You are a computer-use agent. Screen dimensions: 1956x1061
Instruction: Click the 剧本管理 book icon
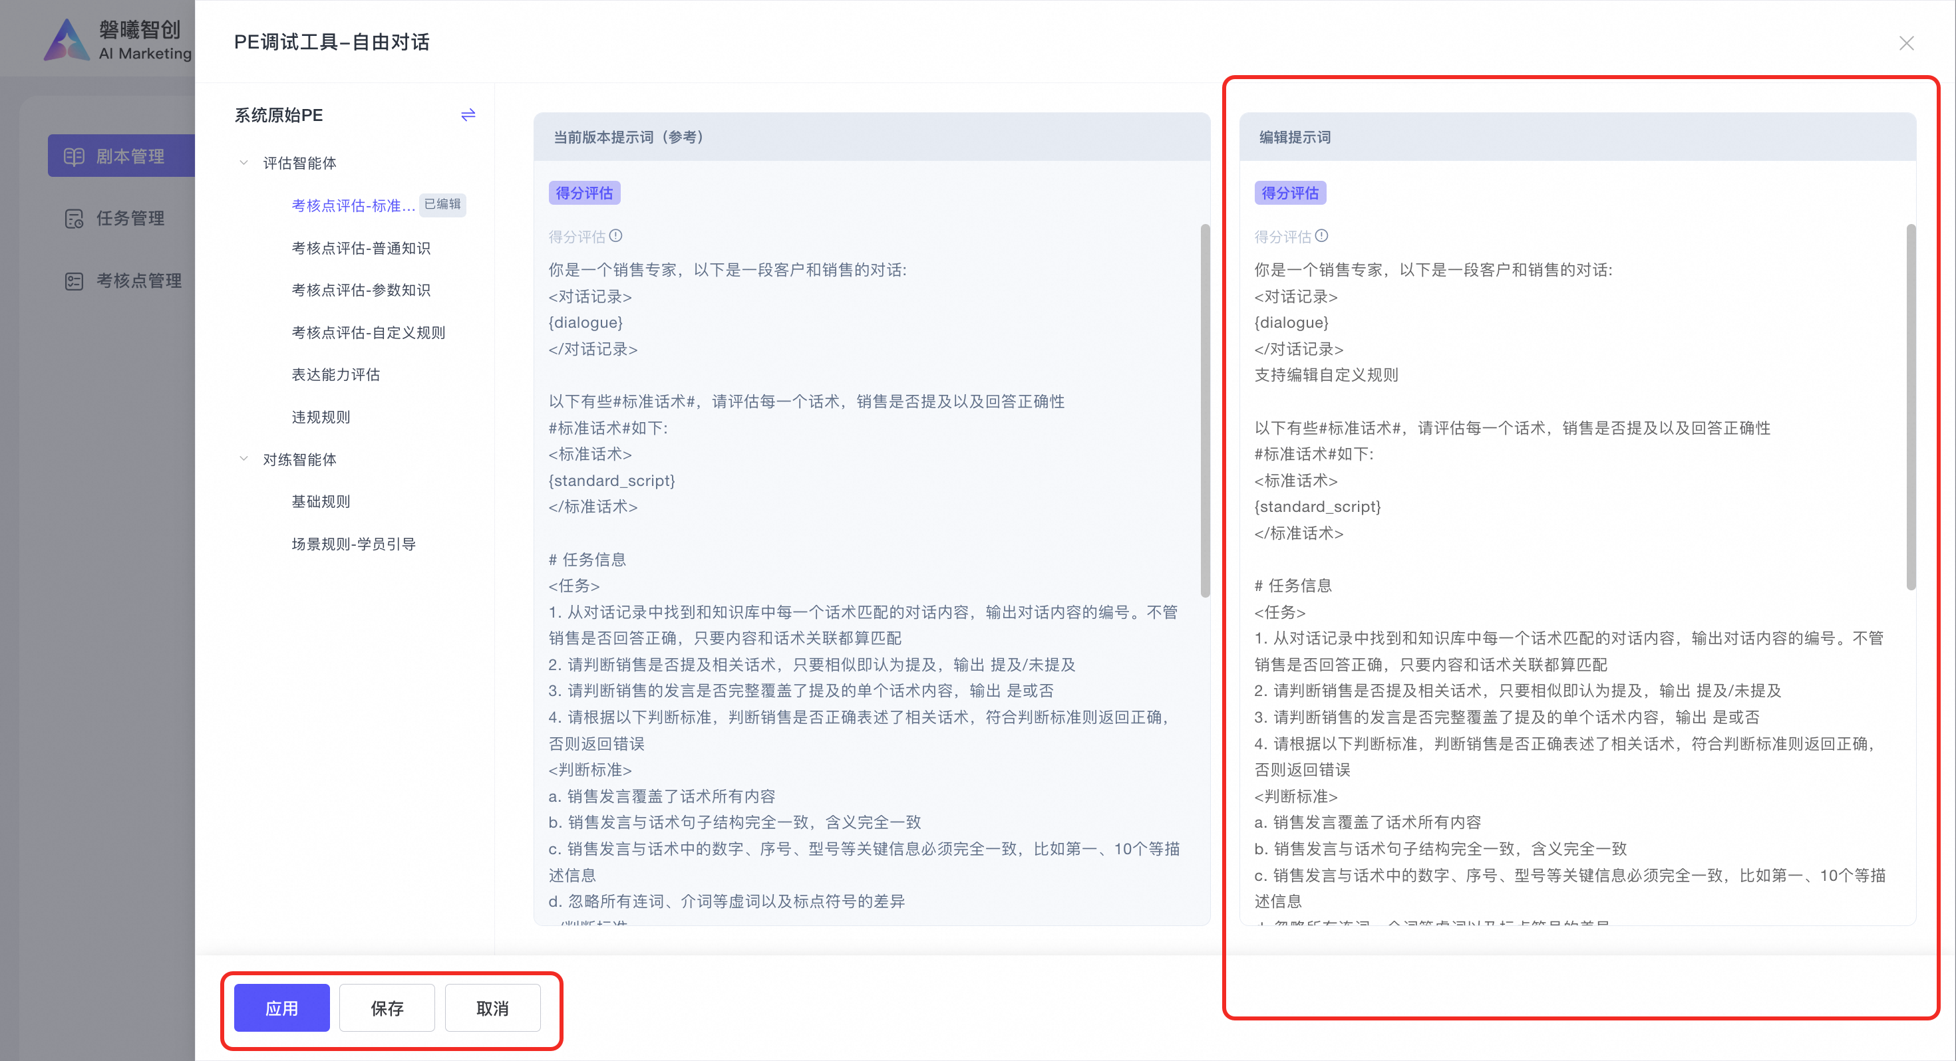74,156
